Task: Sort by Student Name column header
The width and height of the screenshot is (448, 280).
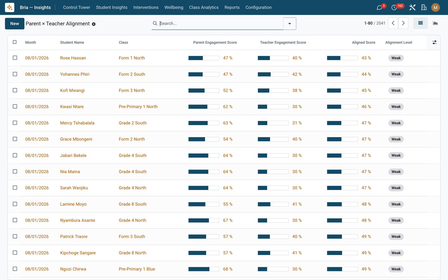Action: point(72,43)
